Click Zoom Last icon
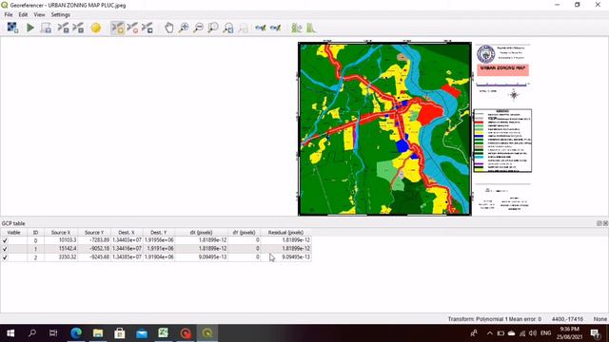Viewport: 609px width, 342px height. (228, 28)
